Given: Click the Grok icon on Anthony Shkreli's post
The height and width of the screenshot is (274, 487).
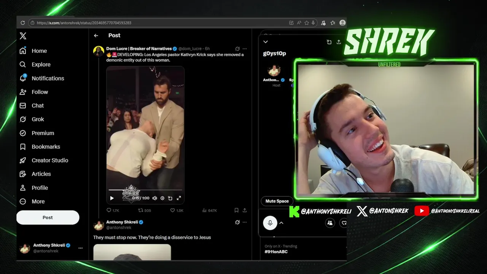Looking at the screenshot, I should (x=237, y=222).
